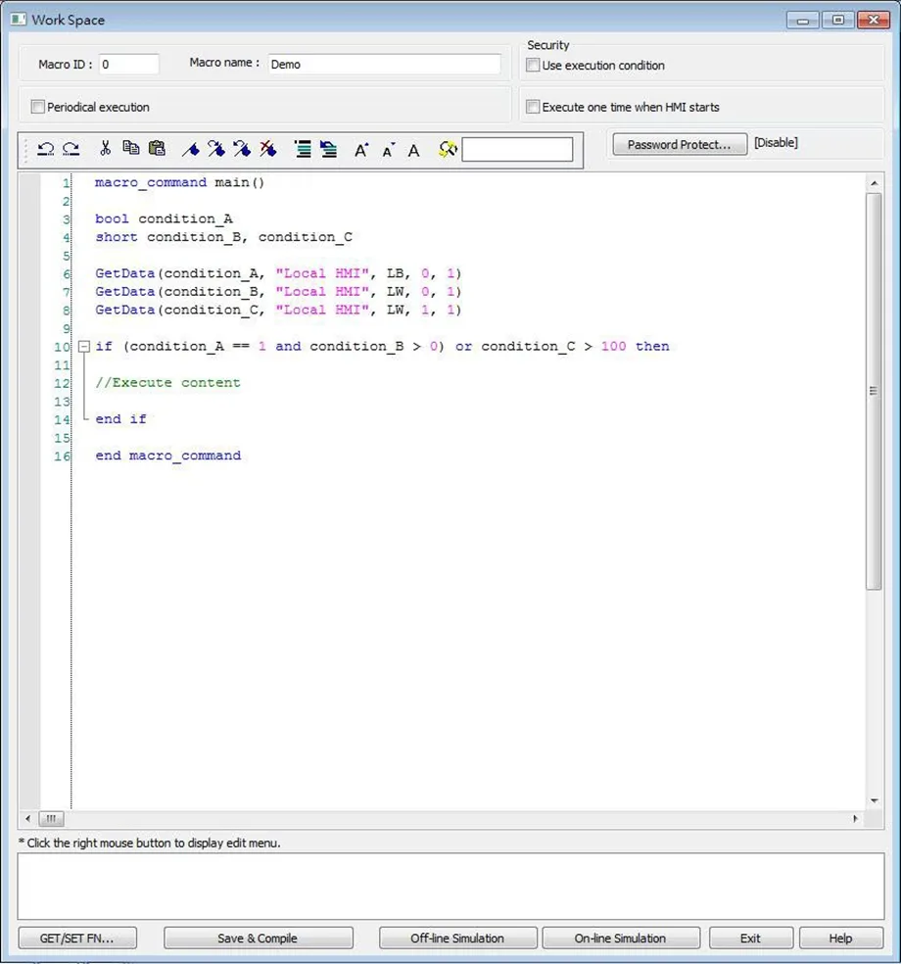This screenshot has height=964, width=901.
Task: Click into the Macro ID field
Action: (x=128, y=65)
